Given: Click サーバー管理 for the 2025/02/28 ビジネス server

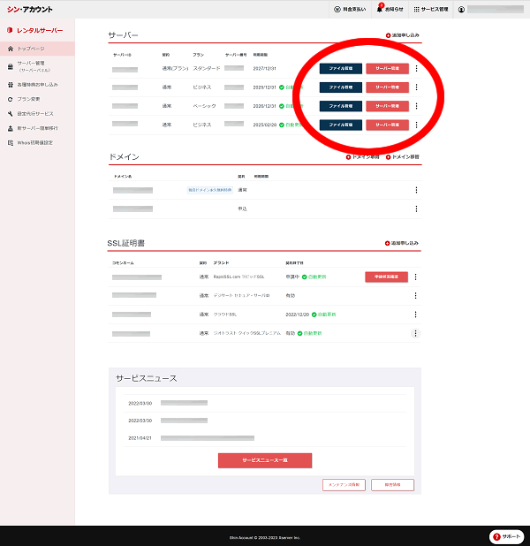Looking at the screenshot, I should (x=387, y=125).
